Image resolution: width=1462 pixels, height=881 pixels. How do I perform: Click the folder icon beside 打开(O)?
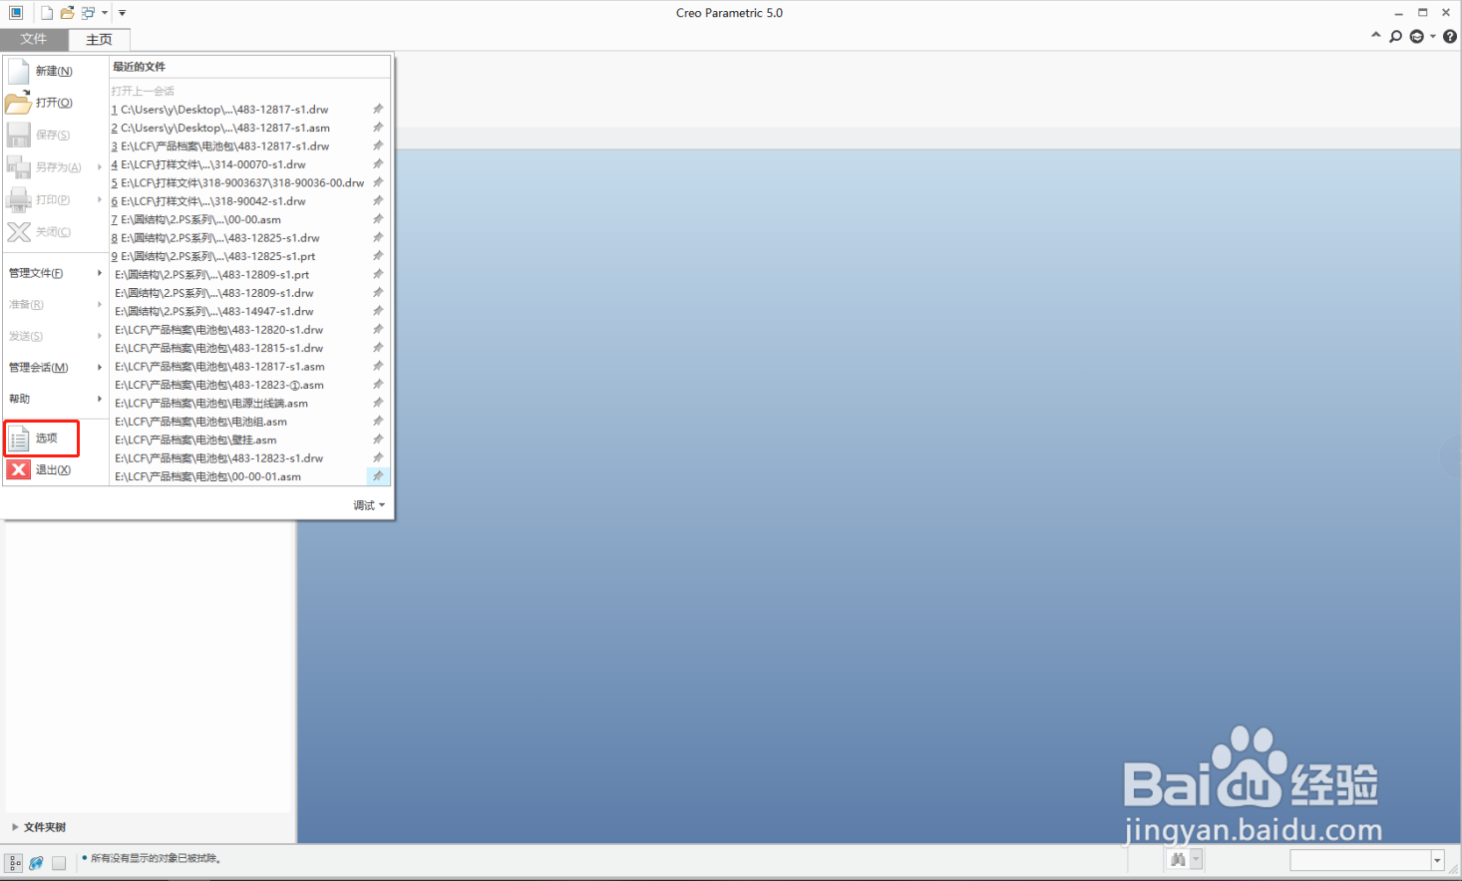click(18, 103)
